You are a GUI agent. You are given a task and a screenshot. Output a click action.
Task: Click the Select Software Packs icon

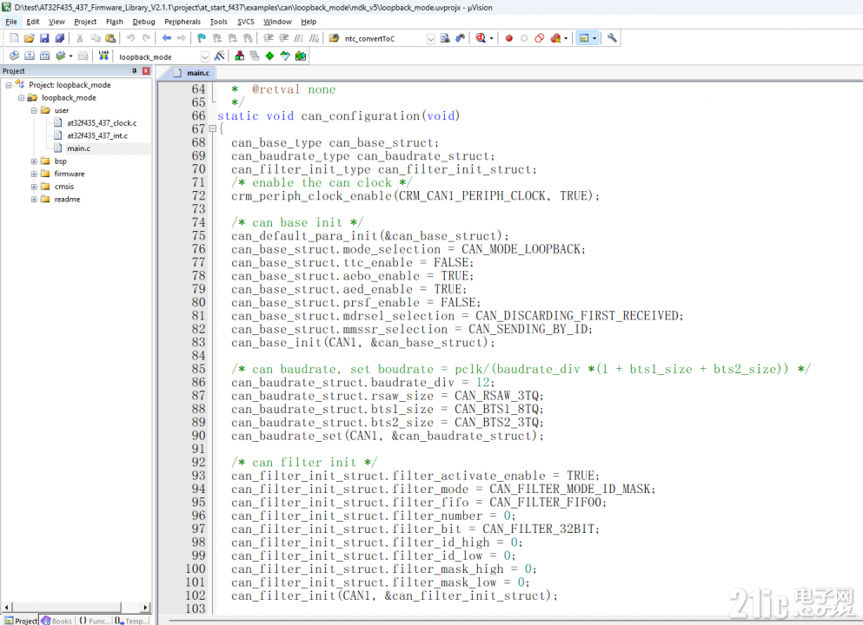[x=284, y=56]
